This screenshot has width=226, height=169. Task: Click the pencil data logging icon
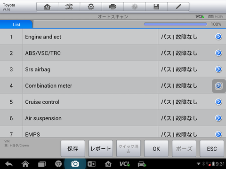(178, 7)
